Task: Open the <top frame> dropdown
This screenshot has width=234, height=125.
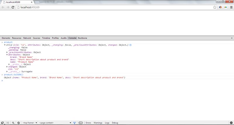Action: pos(30,123)
